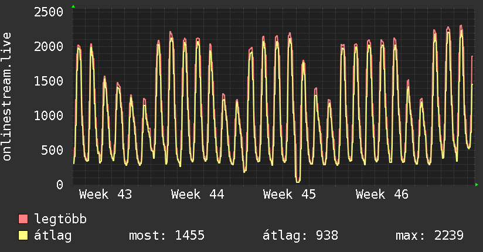Click the Week 46 axis label
483x252 pixels.
tap(382, 195)
